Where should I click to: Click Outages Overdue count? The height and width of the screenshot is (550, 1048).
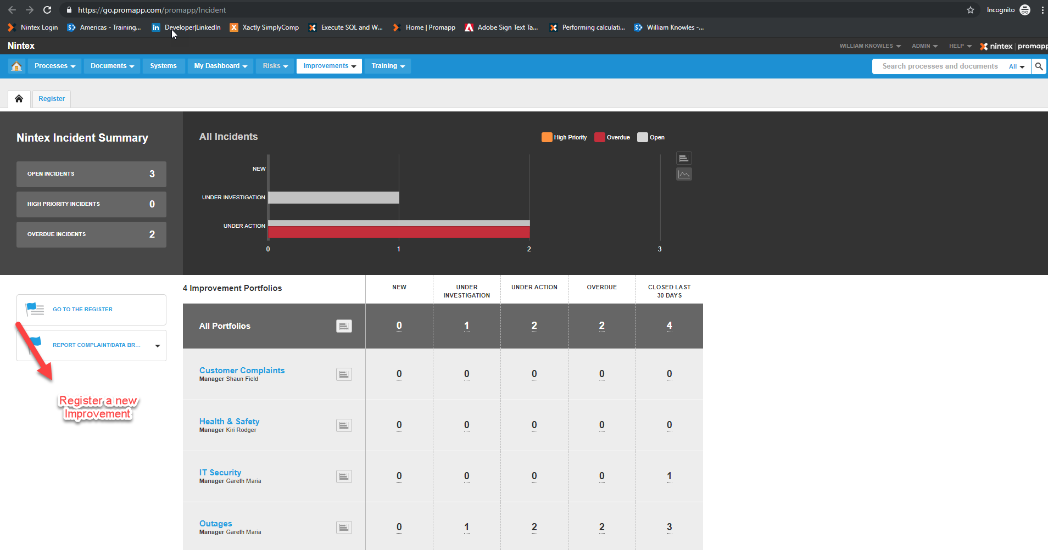602,527
